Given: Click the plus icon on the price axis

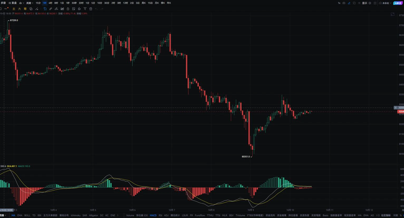Looking at the screenshot, I should tap(395, 108).
